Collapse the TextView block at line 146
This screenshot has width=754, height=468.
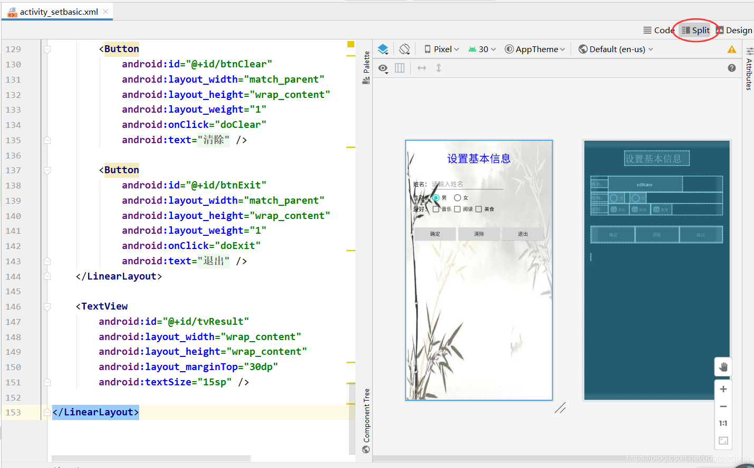[x=47, y=307]
